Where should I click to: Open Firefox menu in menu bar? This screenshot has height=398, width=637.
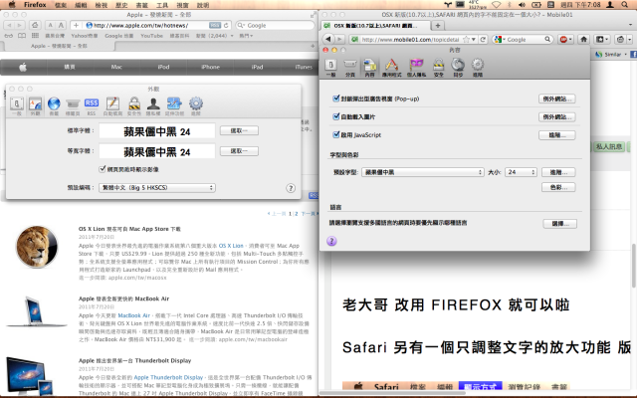click(x=35, y=5)
